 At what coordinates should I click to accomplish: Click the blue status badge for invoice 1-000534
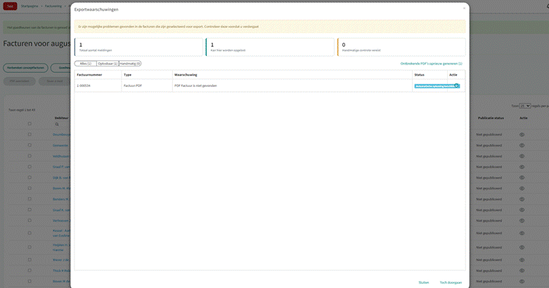click(x=437, y=86)
